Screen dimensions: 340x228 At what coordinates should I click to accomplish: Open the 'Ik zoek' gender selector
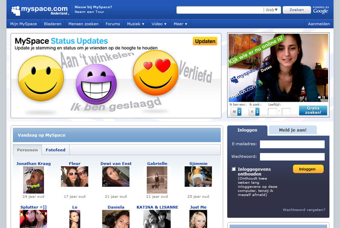[x=254, y=111]
